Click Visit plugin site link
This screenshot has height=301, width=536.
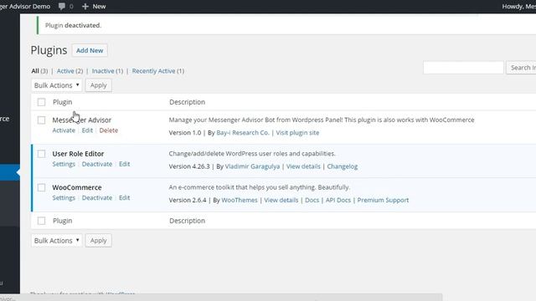[x=297, y=133]
